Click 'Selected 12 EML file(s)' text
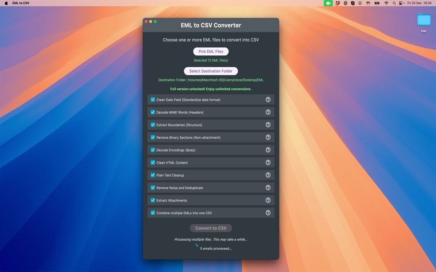Screen dimensions: 436x272 pyautogui.click(x=211, y=60)
